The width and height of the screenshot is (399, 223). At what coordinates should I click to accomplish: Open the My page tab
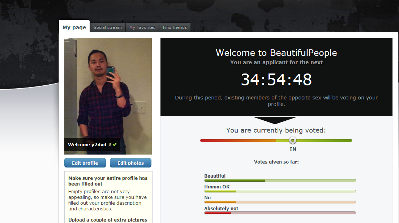[74, 26]
